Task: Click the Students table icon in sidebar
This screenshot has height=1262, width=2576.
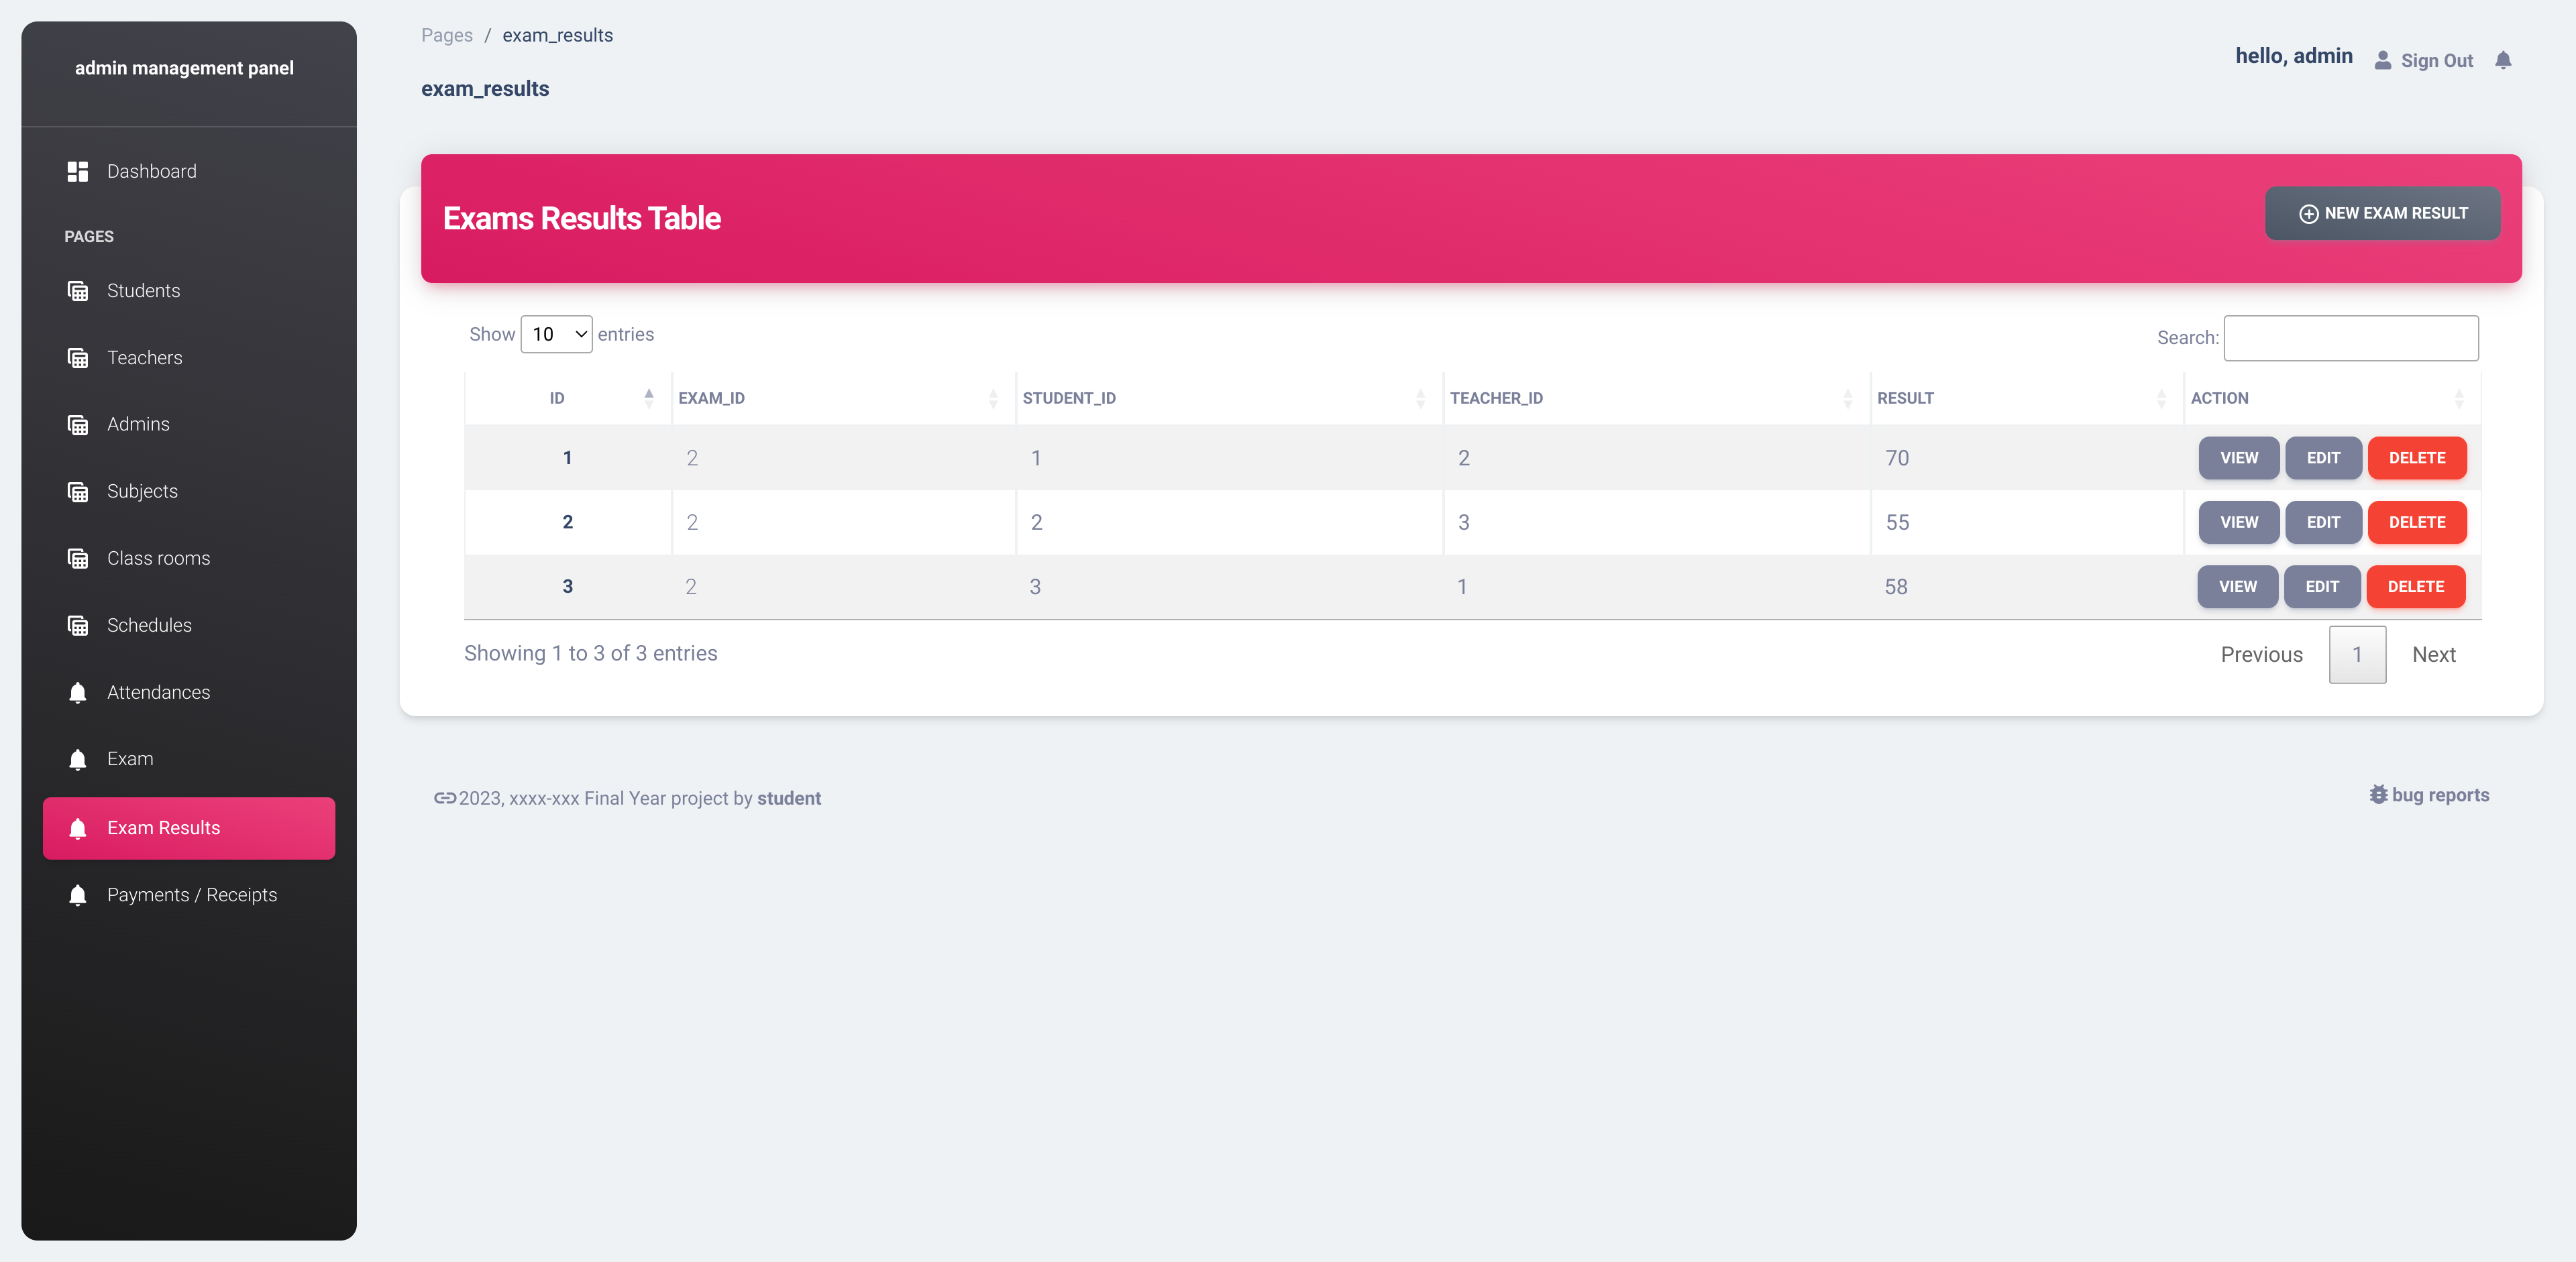Action: [77, 291]
